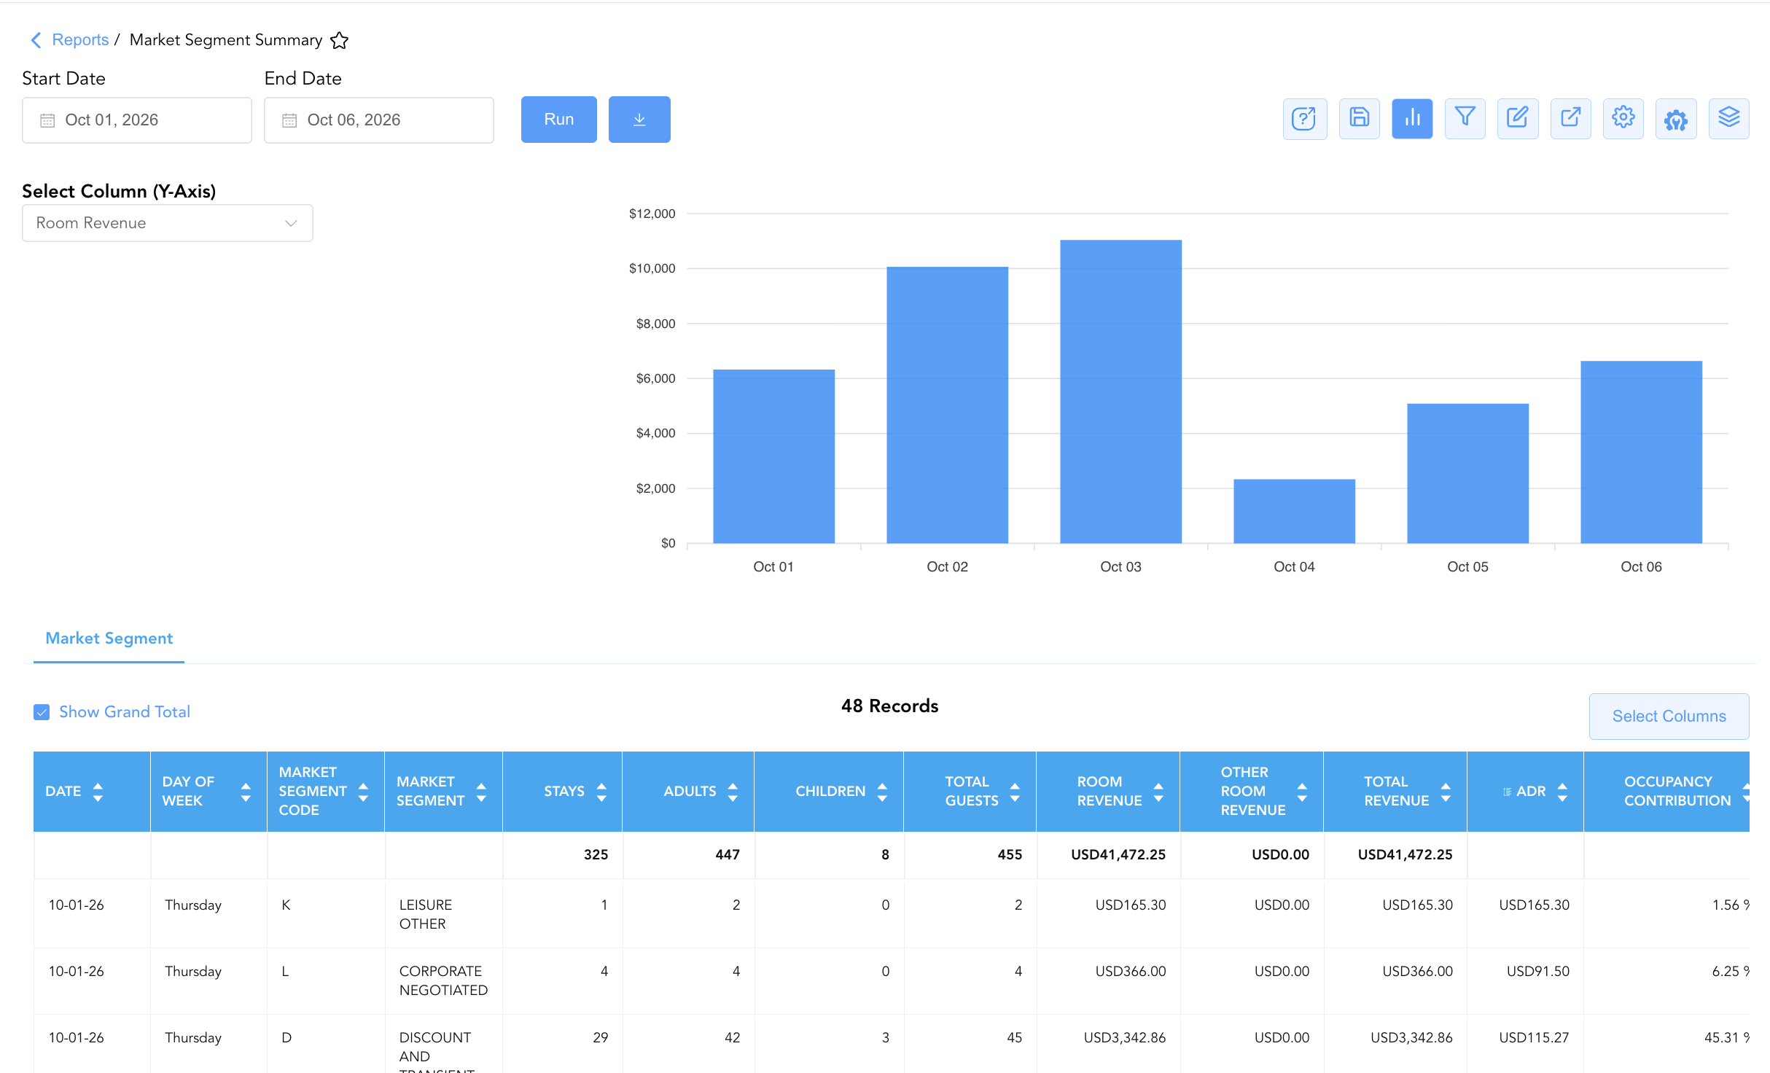1770x1073 pixels.
Task: Click the back chevron beside Reports
Action: click(x=36, y=40)
